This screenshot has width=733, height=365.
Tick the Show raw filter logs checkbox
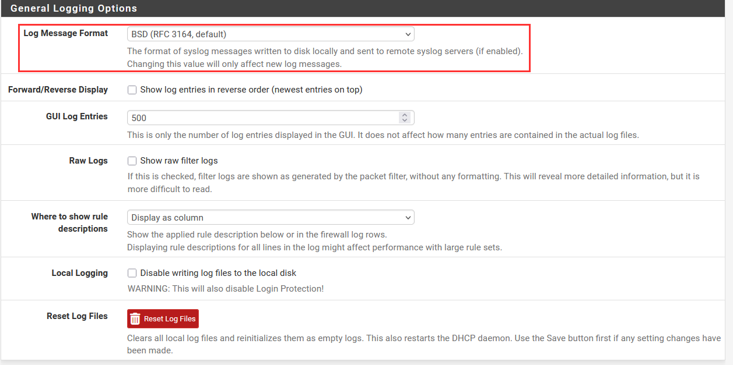coord(132,161)
